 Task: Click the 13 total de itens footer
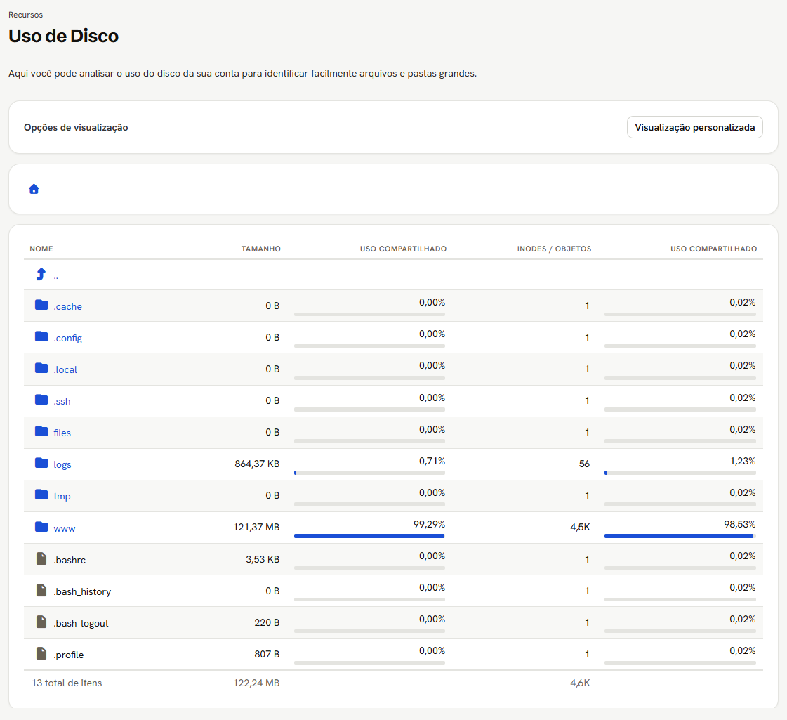67,683
